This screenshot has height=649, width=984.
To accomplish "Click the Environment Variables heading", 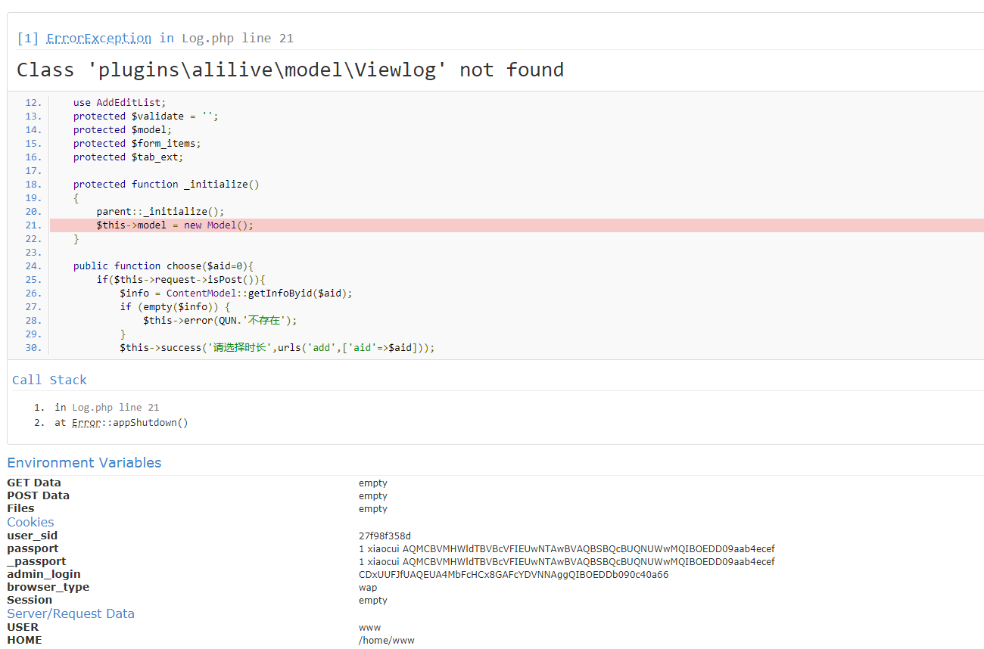I will [x=84, y=463].
